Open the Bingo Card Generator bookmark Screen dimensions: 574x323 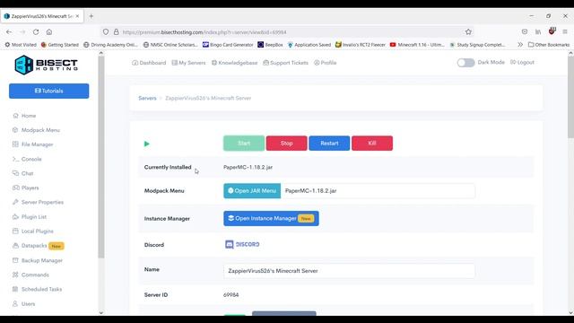pyautogui.click(x=228, y=45)
